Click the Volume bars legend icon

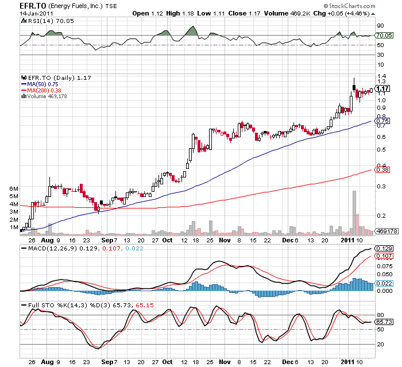(24, 96)
